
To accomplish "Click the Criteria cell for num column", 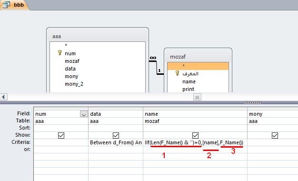I will pyautogui.click(x=61, y=142).
